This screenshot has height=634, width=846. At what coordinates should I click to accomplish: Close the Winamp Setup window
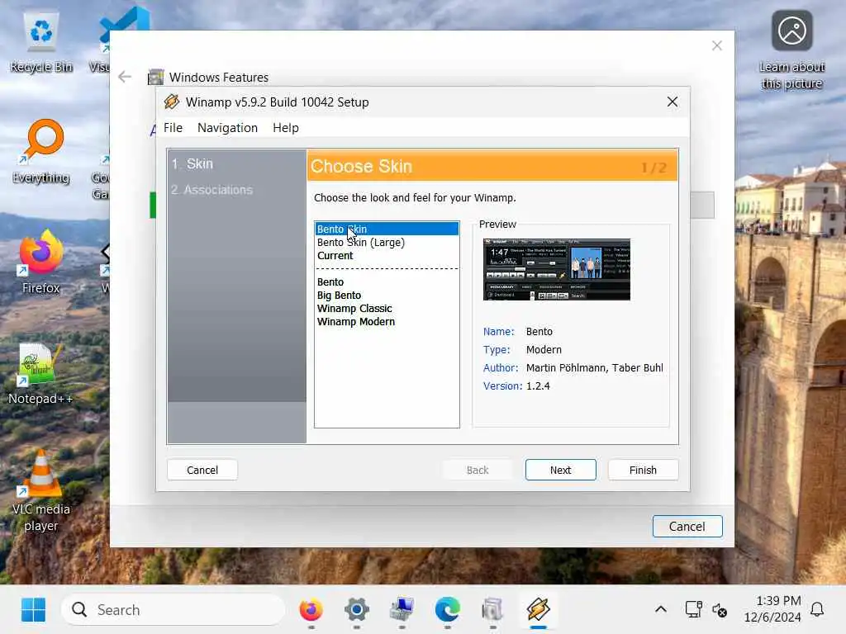pos(673,102)
